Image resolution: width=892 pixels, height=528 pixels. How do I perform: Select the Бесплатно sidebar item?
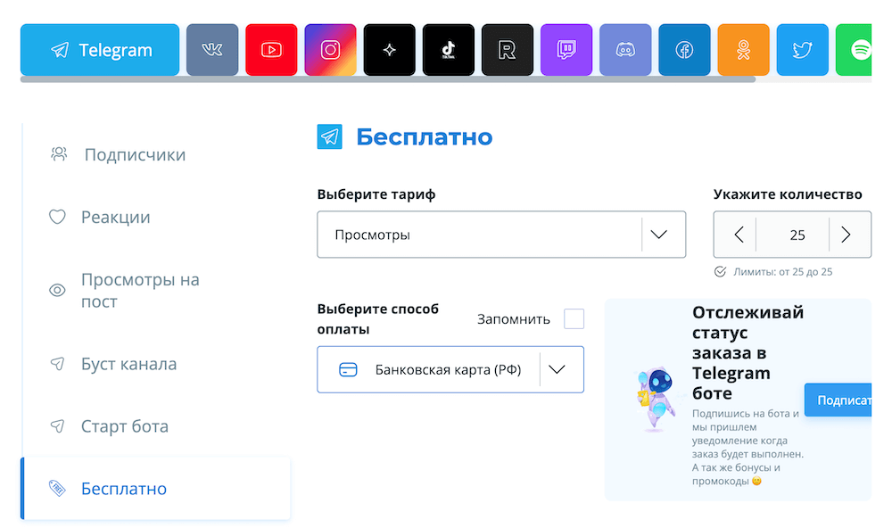(x=154, y=488)
